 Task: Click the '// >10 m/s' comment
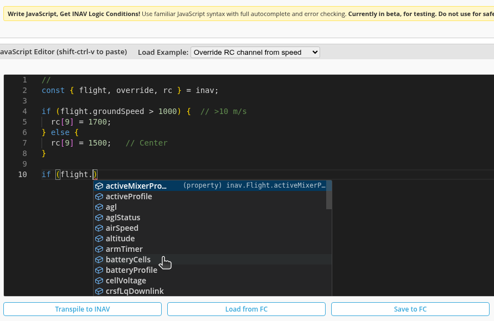(x=223, y=111)
